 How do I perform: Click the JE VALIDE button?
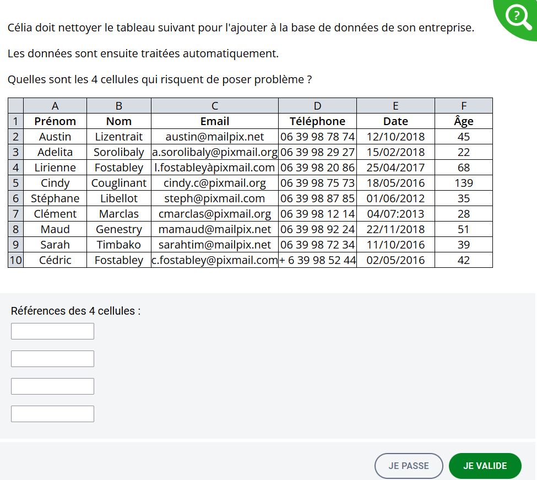pyautogui.click(x=485, y=466)
